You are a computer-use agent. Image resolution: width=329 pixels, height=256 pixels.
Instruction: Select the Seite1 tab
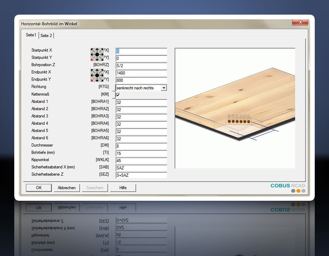(31, 35)
